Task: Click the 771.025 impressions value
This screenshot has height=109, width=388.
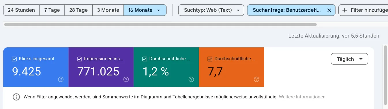Action: [x=98, y=72]
